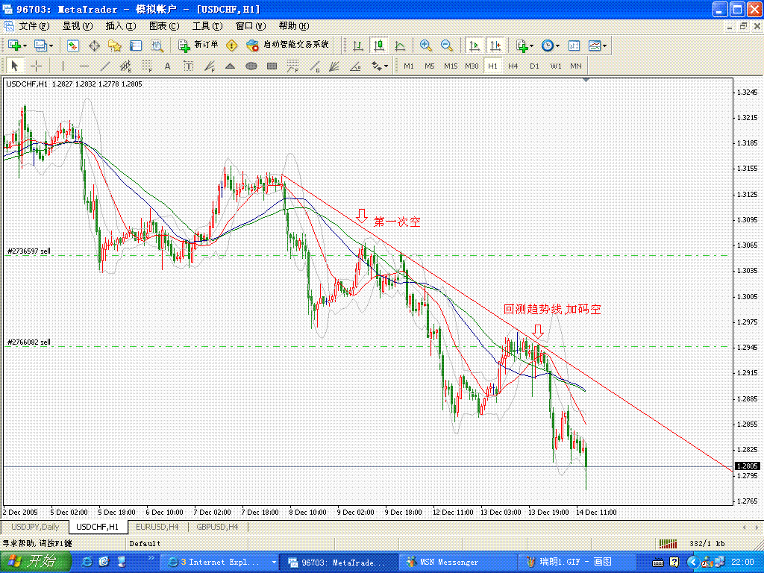
Task: Click the Windows Start button (开始)
Action: pos(36,562)
